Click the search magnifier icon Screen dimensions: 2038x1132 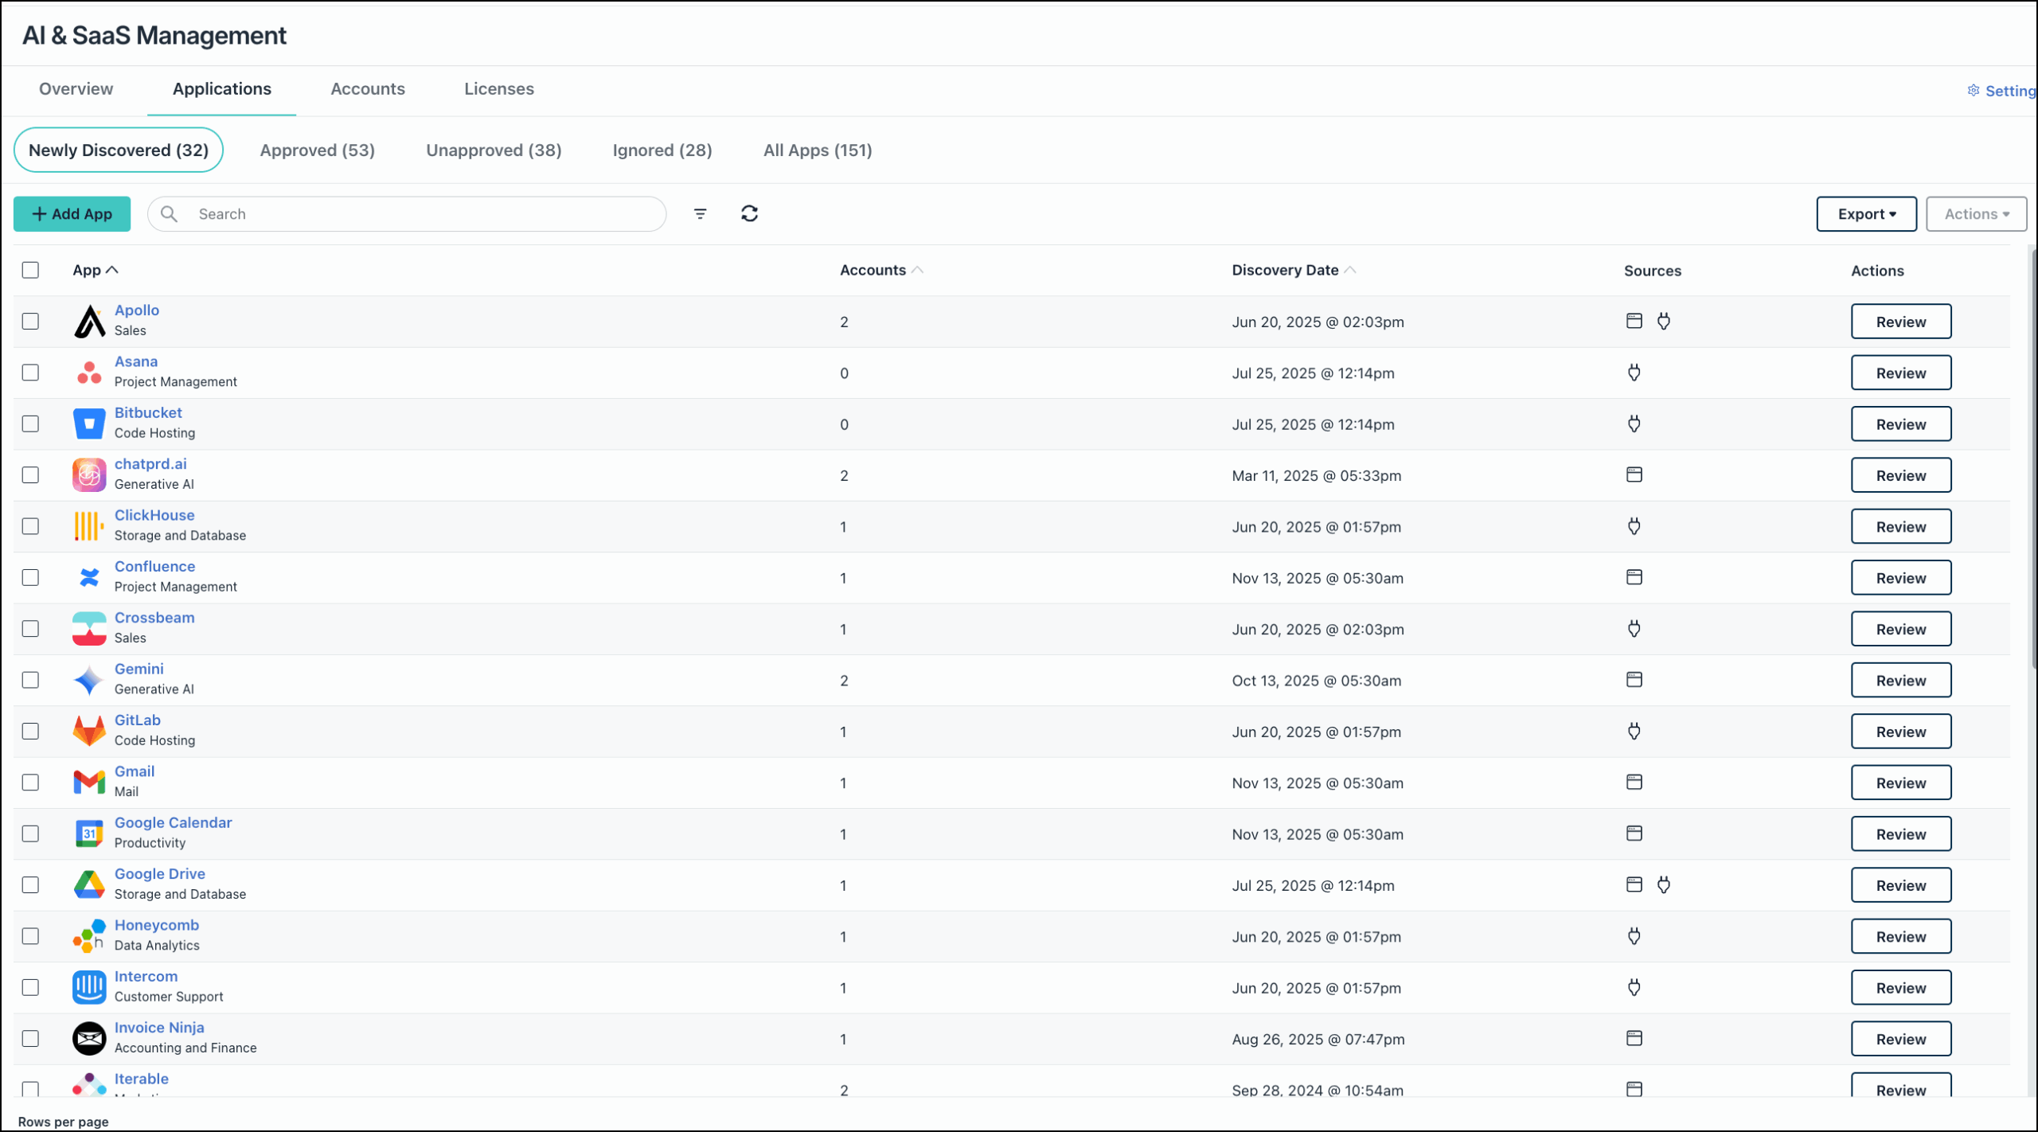click(x=169, y=213)
